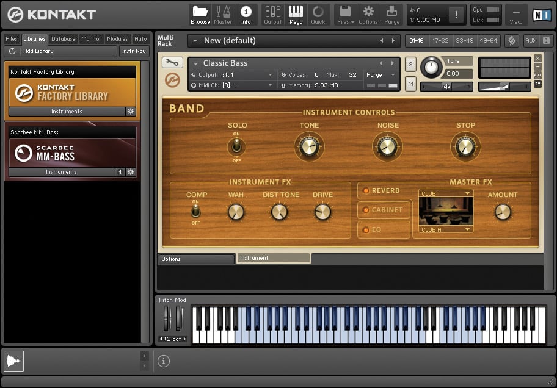The height and width of the screenshot is (388, 557).
Task: Toggle rack header minimize icon
Action: point(546,41)
